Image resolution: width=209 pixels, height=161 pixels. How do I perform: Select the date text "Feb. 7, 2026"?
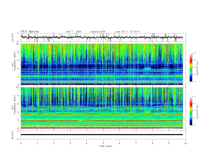pos(74,32)
